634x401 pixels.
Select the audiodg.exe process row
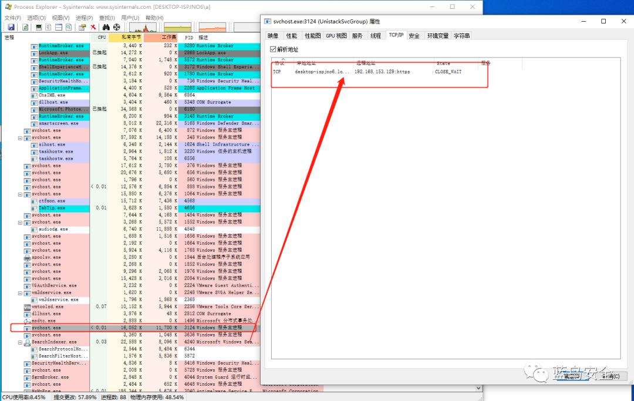(131, 229)
